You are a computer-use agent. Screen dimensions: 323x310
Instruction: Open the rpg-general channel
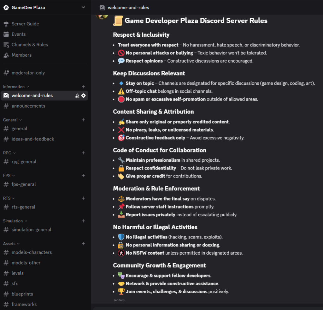pos(44,162)
